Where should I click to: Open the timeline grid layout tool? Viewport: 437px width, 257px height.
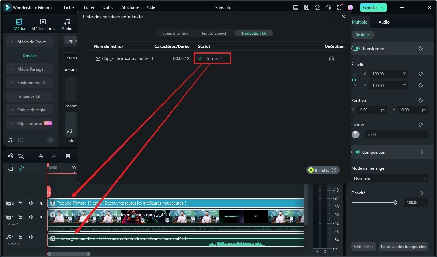click(x=10, y=156)
